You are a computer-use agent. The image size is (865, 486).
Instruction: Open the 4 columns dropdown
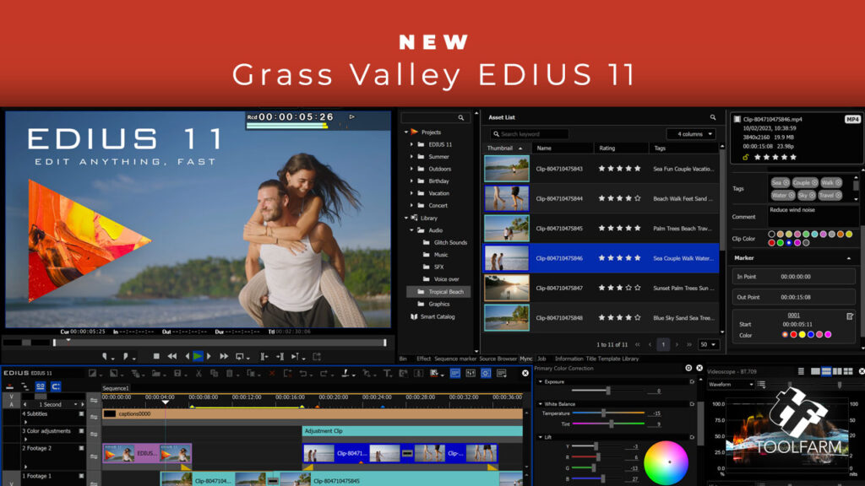691,134
